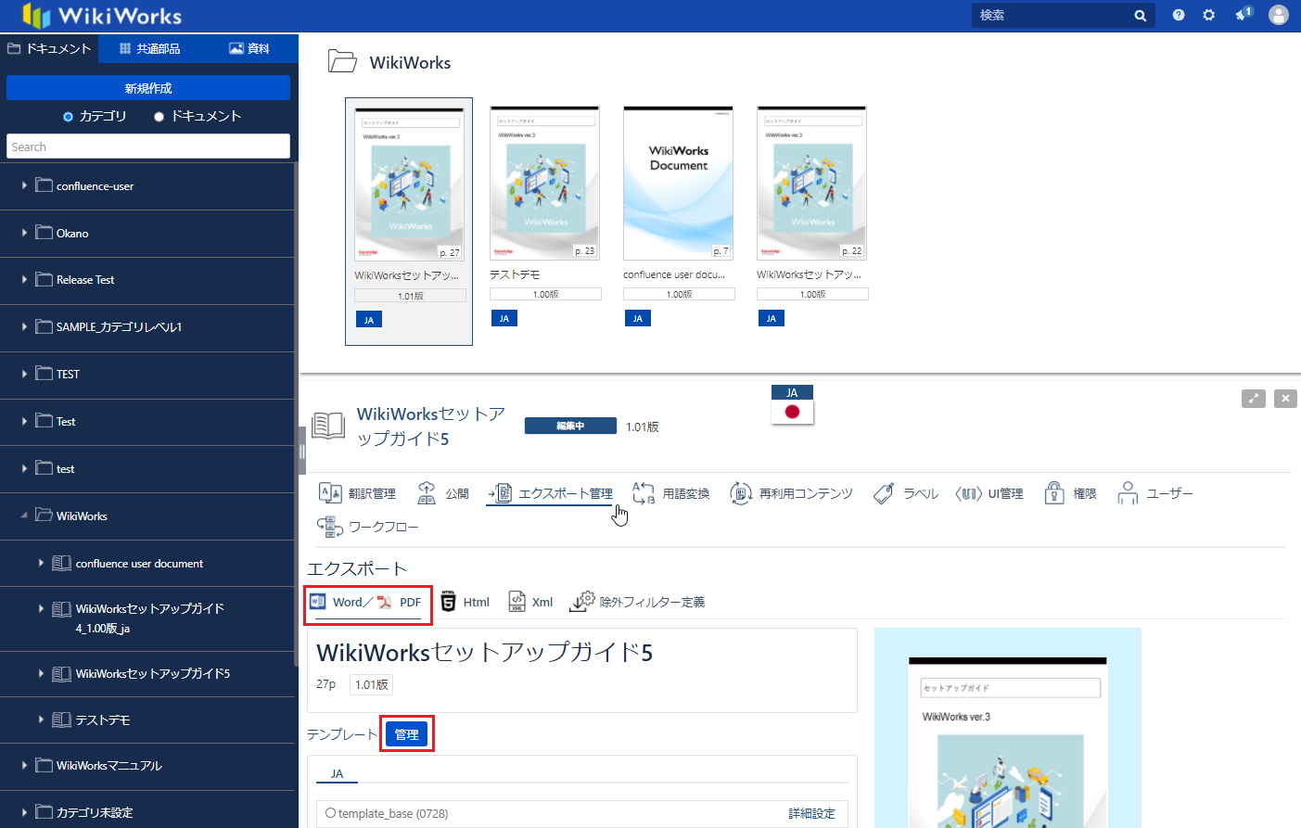Click the publish (公開) icon
1301x828 pixels.
(x=427, y=493)
